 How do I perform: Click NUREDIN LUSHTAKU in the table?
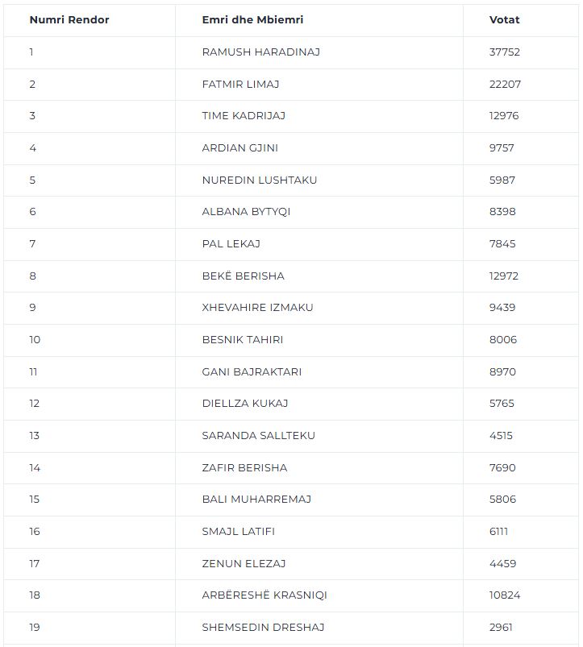(x=260, y=180)
